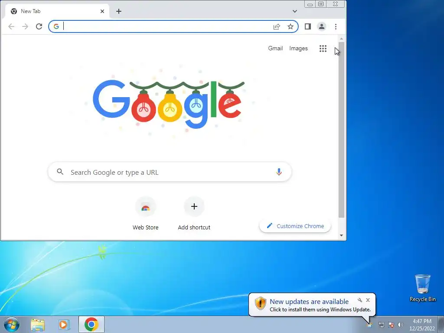Click the vertical scrollbar thumb
Image resolution: width=444 pixels, height=333 pixels.
tap(342, 130)
